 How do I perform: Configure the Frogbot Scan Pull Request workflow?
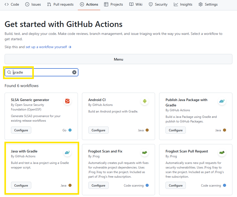(x=176, y=185)
